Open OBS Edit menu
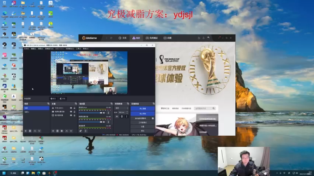 (33, 48)
